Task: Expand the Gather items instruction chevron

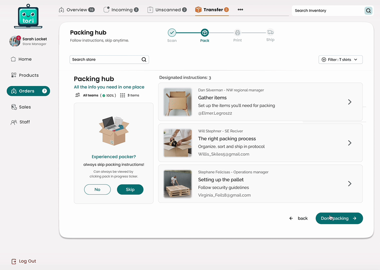Action: click(x=350, y=102)
